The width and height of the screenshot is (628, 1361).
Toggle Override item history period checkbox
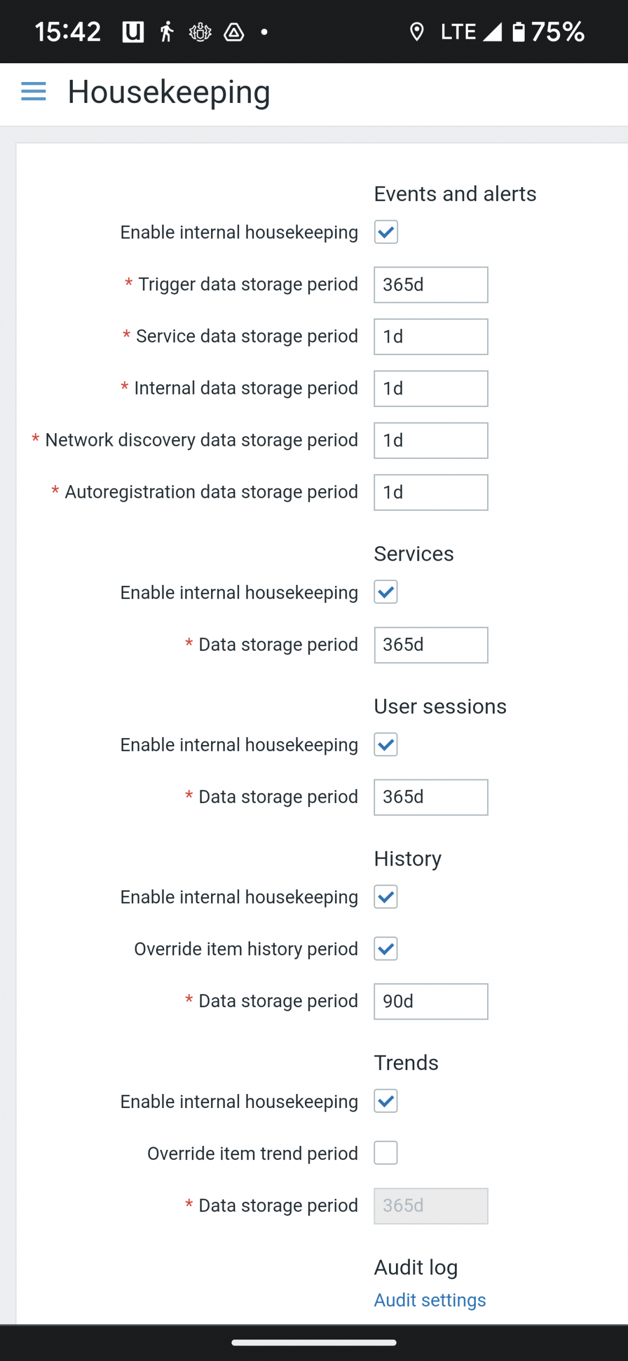(x=386, y=949)
